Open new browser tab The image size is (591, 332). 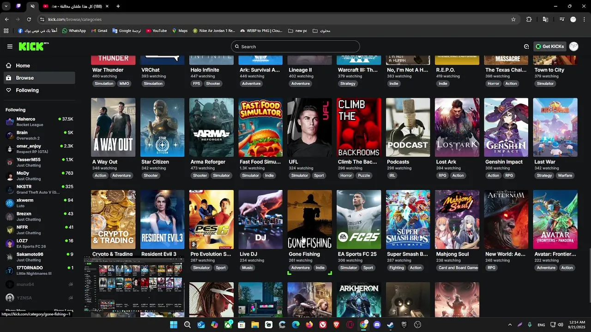[x=118, y=6]
